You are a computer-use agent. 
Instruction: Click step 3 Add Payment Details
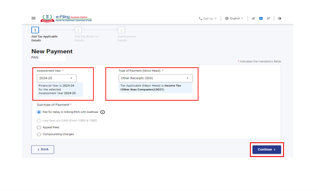tap(121, 30)
